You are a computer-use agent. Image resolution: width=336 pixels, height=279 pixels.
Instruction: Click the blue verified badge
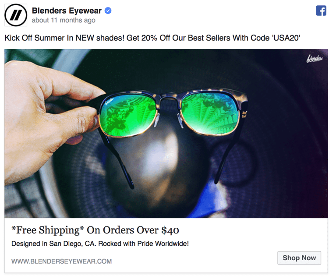108,11
